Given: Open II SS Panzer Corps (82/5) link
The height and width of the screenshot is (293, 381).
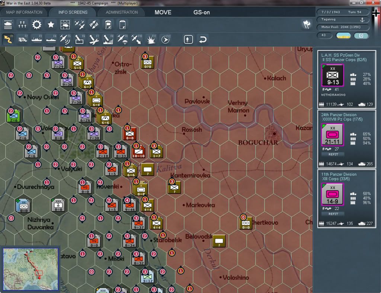Looking at the screenshot, I should [x=345, y=60].
